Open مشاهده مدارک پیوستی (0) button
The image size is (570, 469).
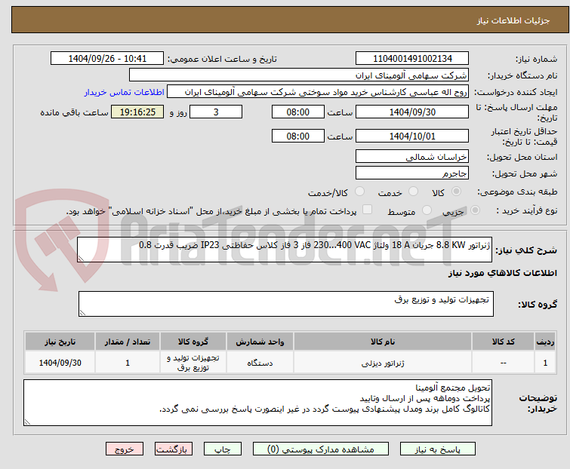click(x=321, y=449)
